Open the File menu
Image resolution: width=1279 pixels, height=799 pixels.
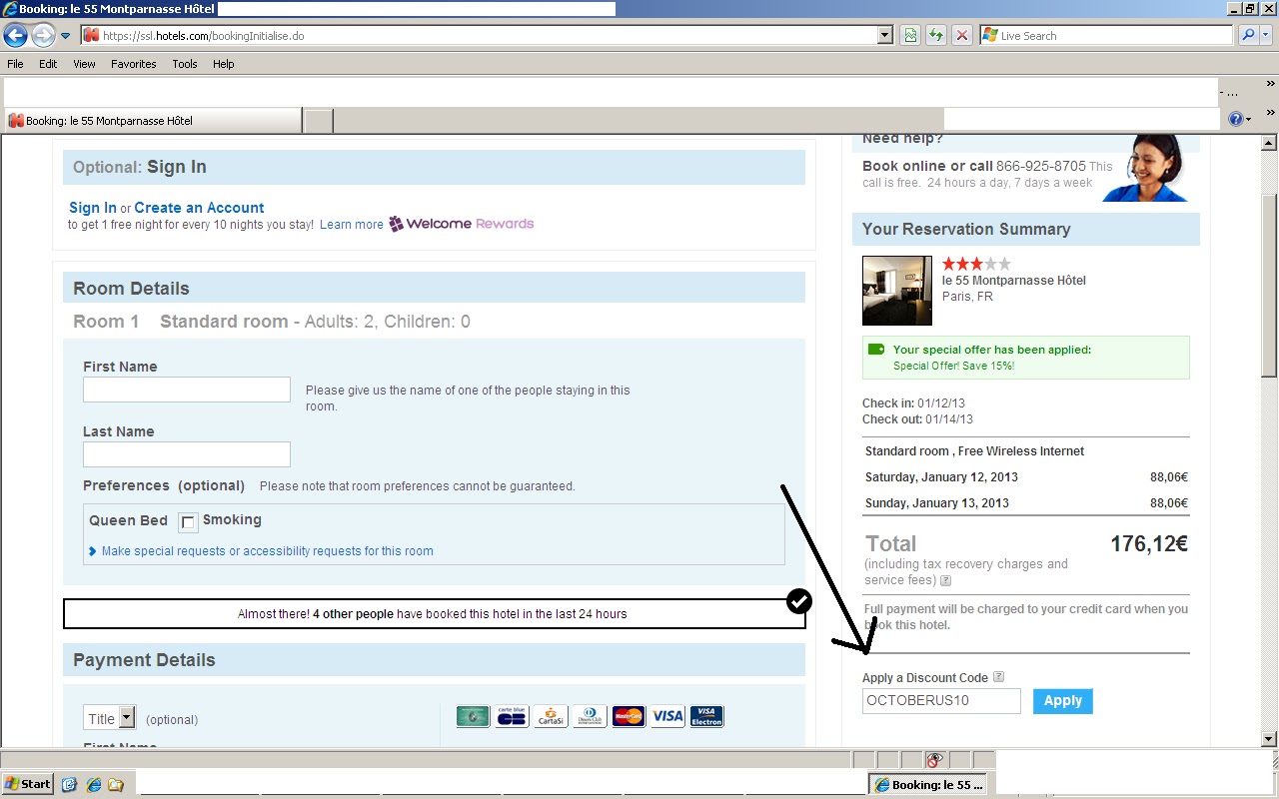coord(15,64)
